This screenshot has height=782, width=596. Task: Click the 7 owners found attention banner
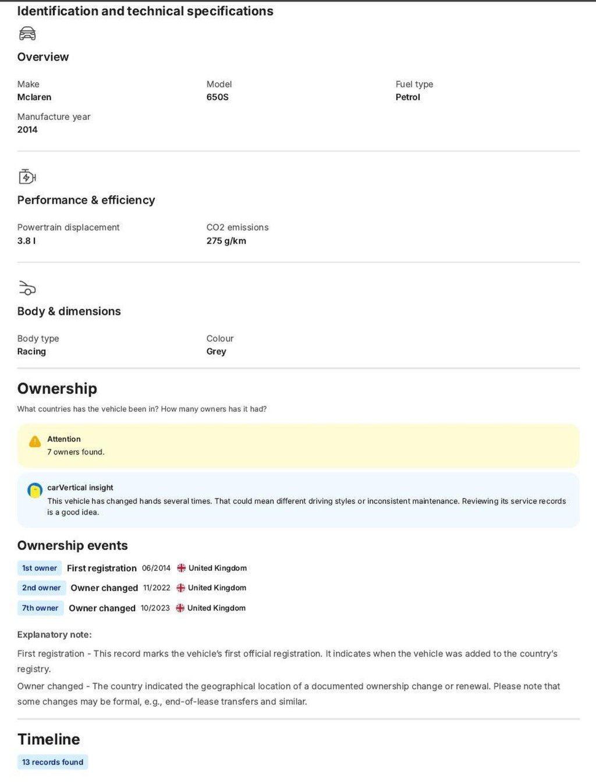click(x=298, y=446)
